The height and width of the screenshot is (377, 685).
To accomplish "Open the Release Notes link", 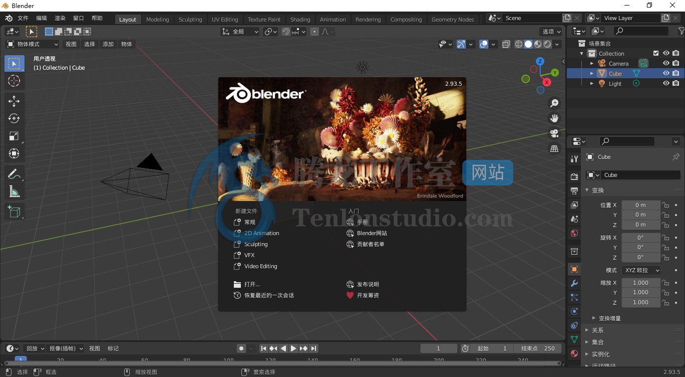I will coord(363,284).
